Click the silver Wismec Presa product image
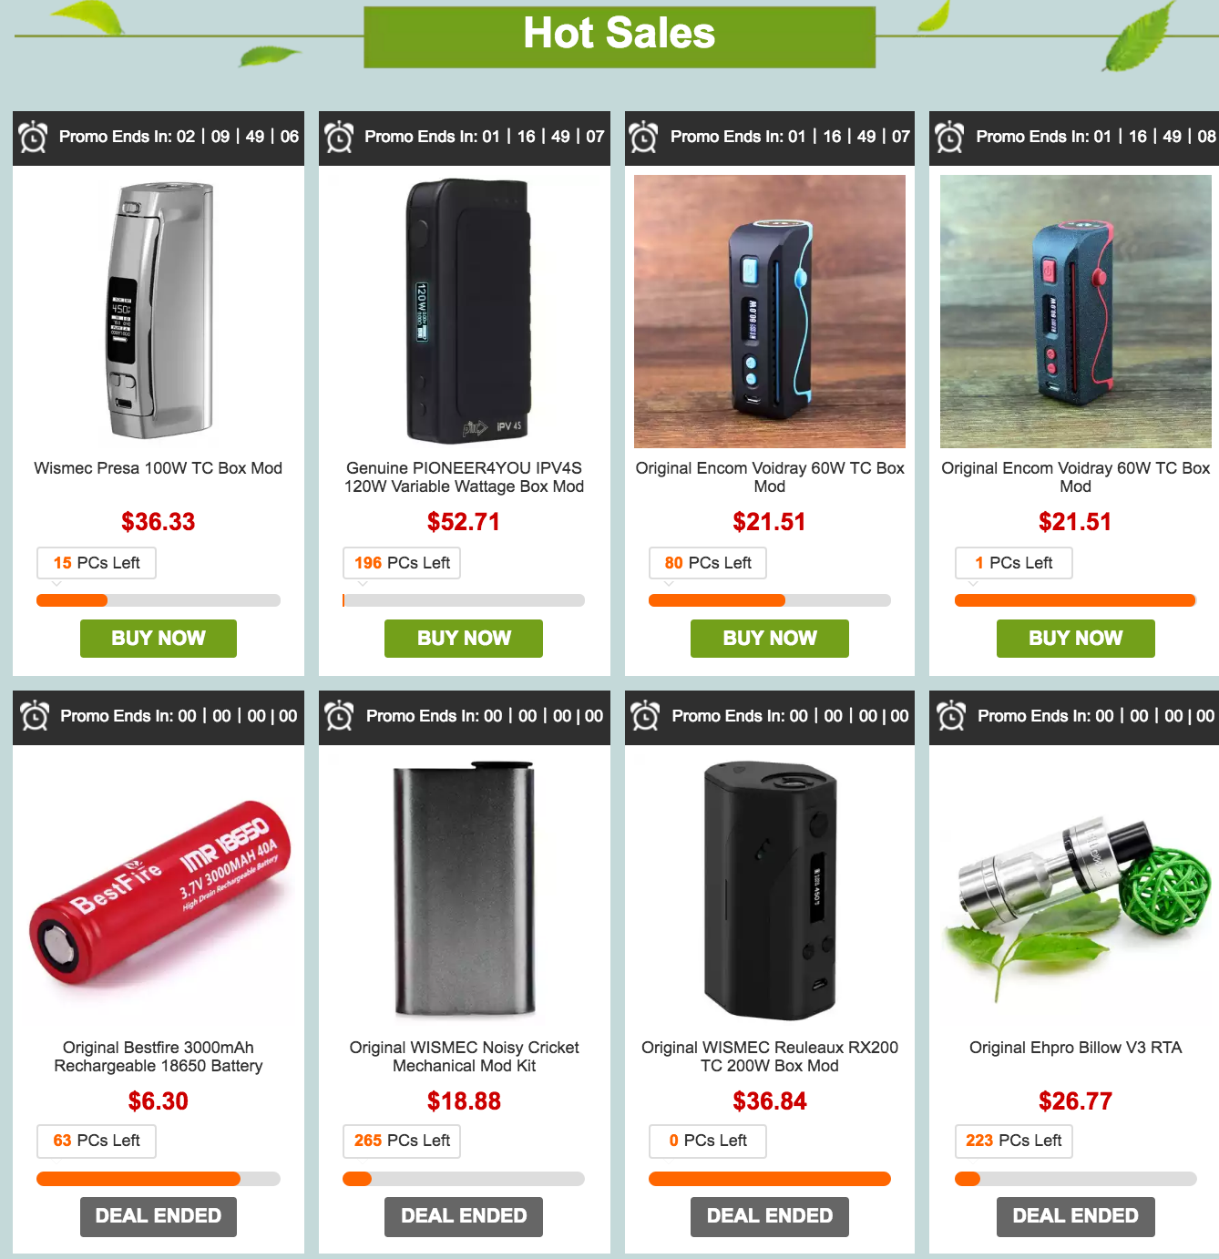The width and height of the screenshot is (1219, 1259). click(159, 311)
